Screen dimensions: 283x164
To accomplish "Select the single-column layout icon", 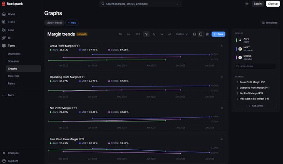I will coord(201,34).
